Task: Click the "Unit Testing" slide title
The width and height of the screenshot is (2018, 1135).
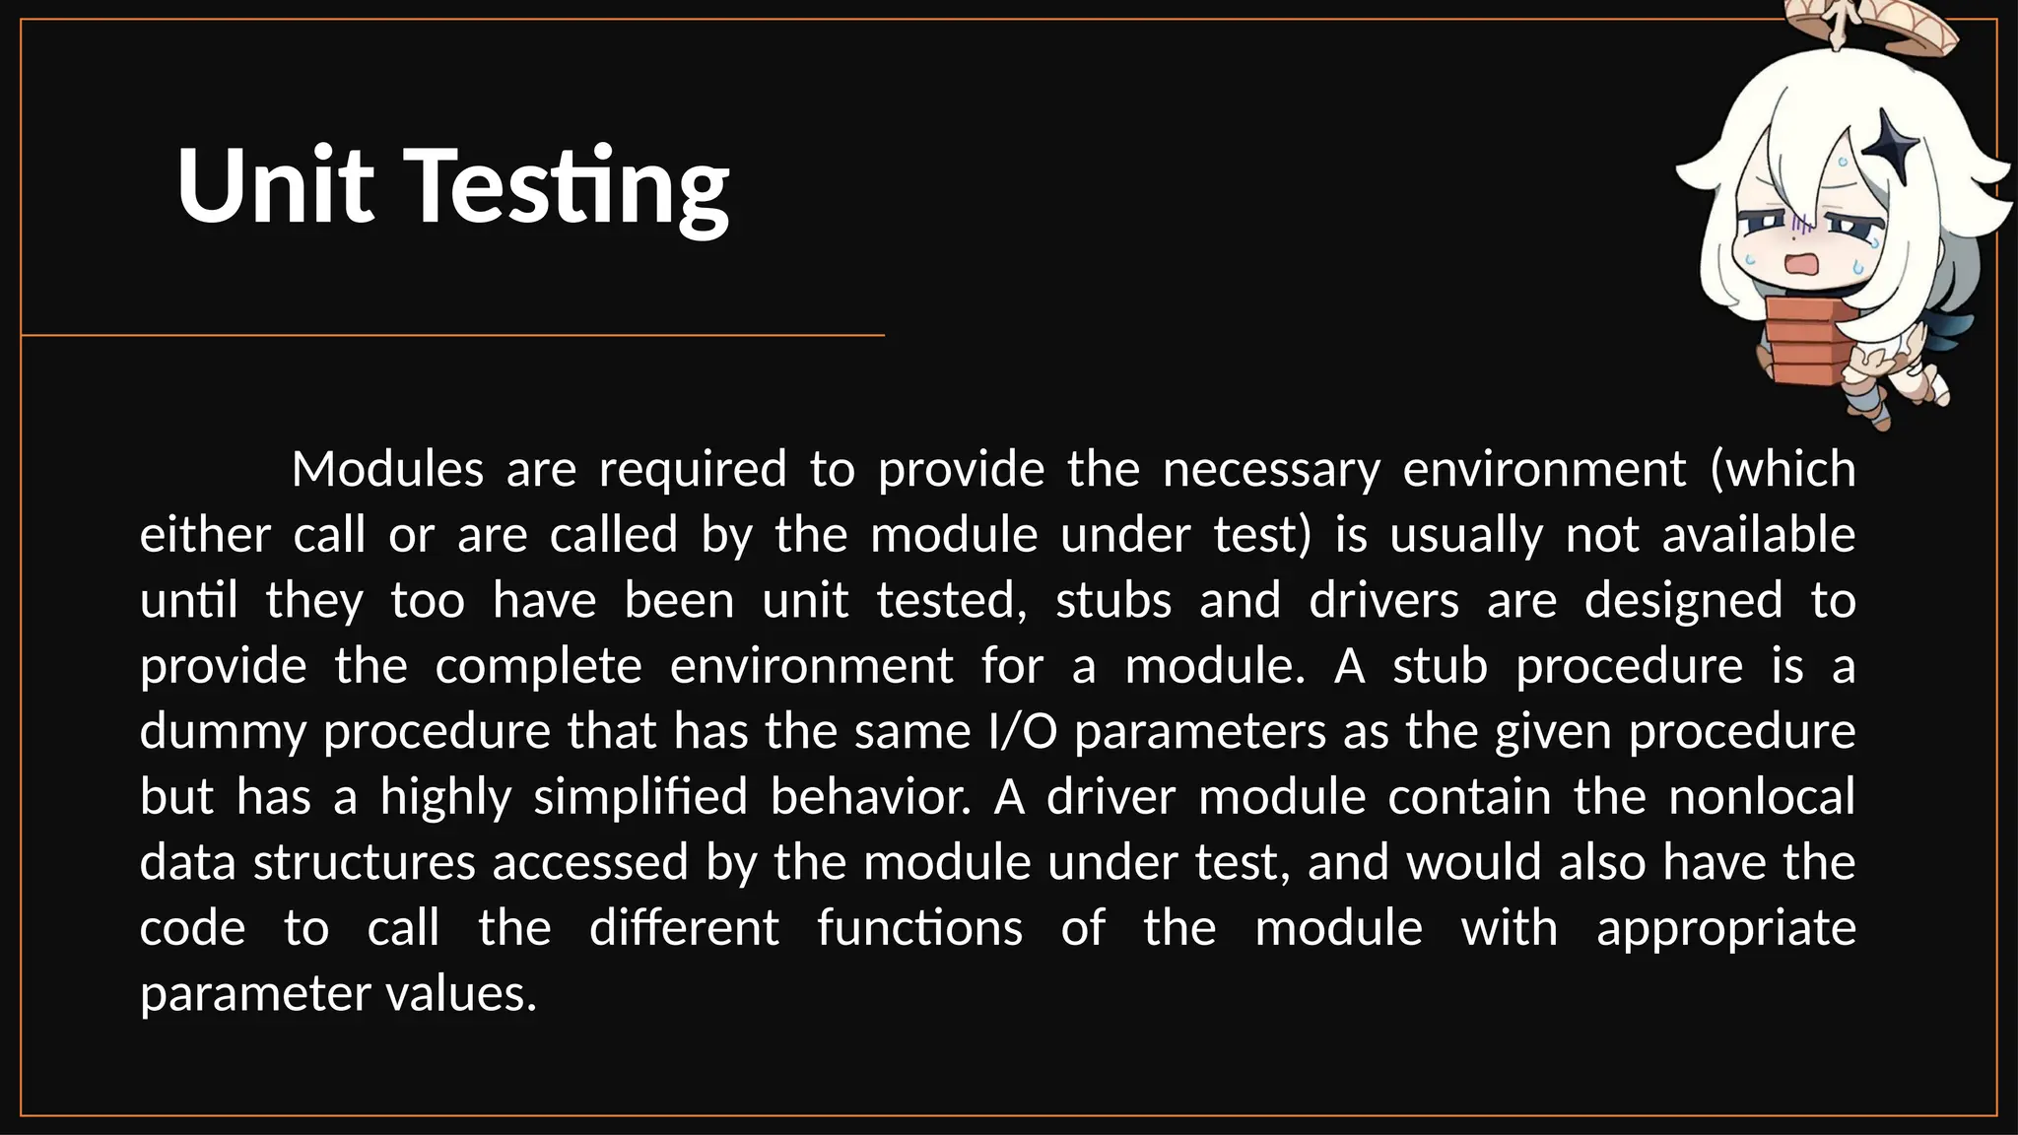Action: click(453, 186)
